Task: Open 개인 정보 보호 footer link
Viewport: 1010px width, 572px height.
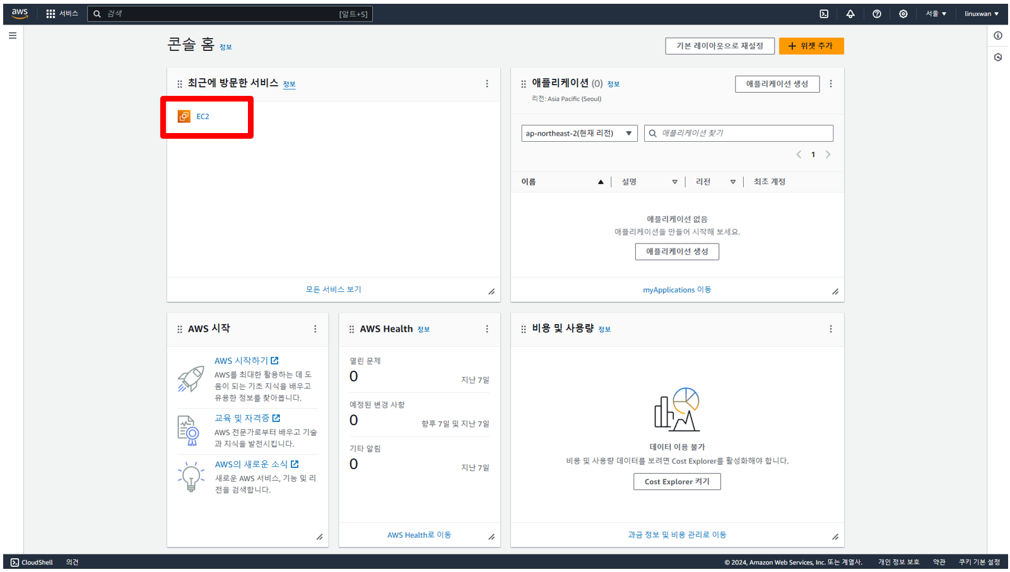Action: [899, 563]
